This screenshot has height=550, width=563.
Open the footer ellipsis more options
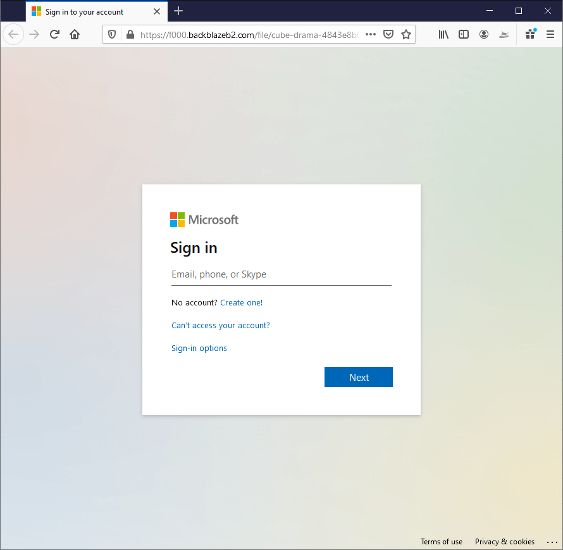[x=552, y=542]
